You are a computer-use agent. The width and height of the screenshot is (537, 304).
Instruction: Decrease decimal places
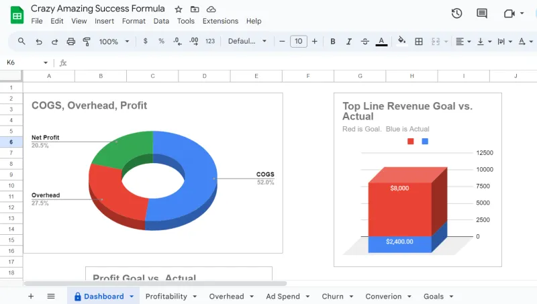[x=177, y=42]
